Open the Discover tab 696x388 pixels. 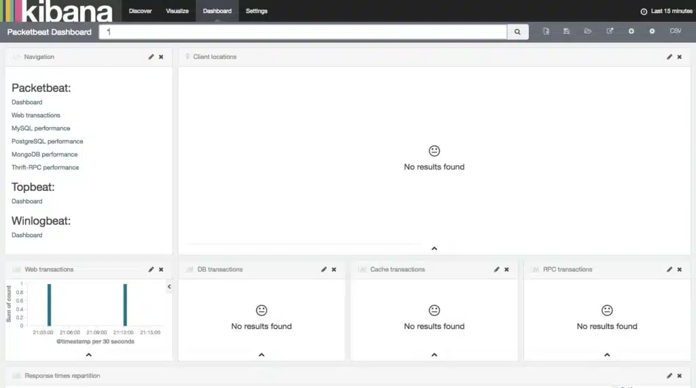pyautogui.click(x=140, y=11)
